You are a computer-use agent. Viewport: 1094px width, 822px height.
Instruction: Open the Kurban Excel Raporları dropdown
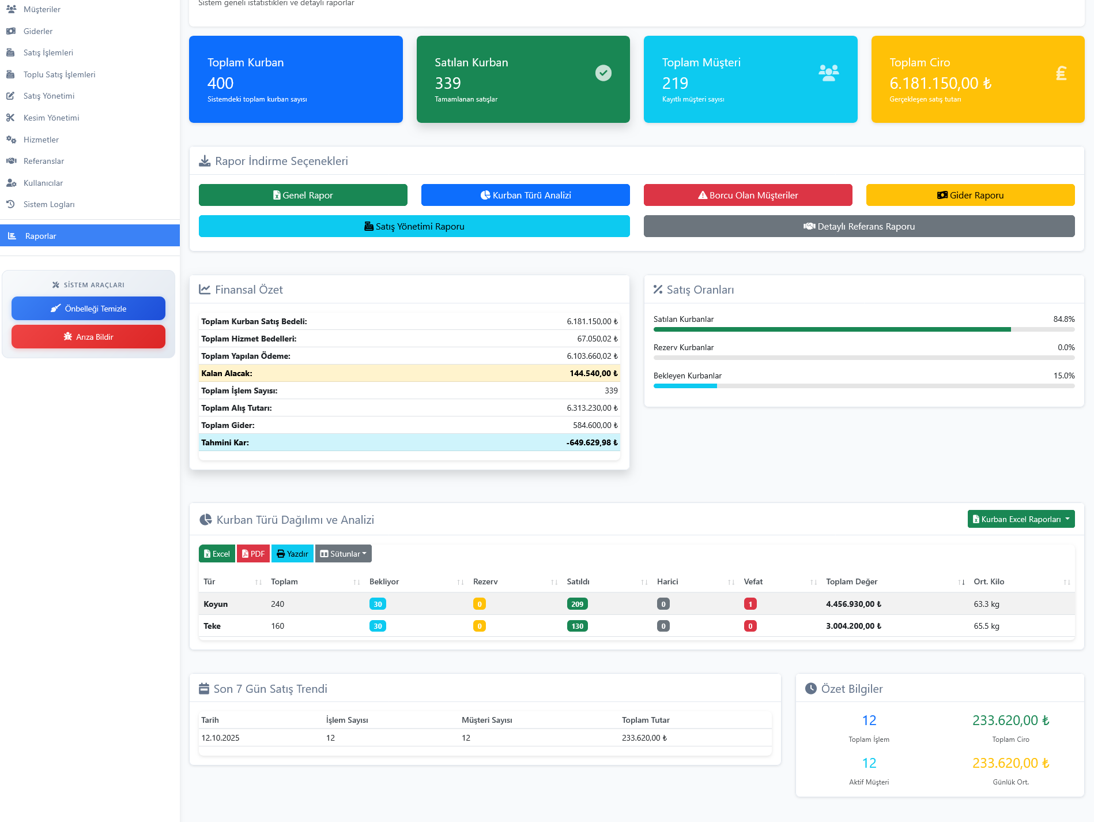[1021, 519]
